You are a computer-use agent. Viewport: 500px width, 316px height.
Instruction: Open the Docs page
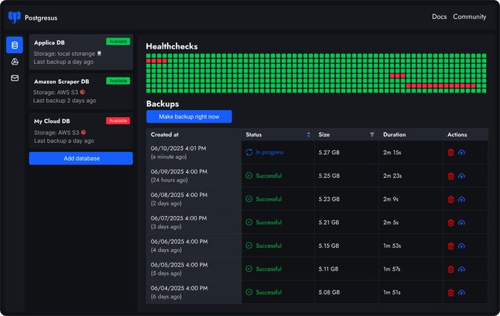[x=439, y=17]
